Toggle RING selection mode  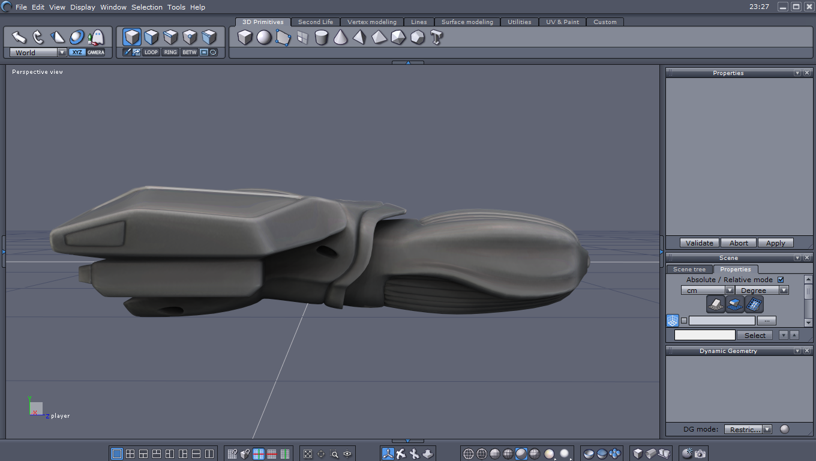pos(170,52)
